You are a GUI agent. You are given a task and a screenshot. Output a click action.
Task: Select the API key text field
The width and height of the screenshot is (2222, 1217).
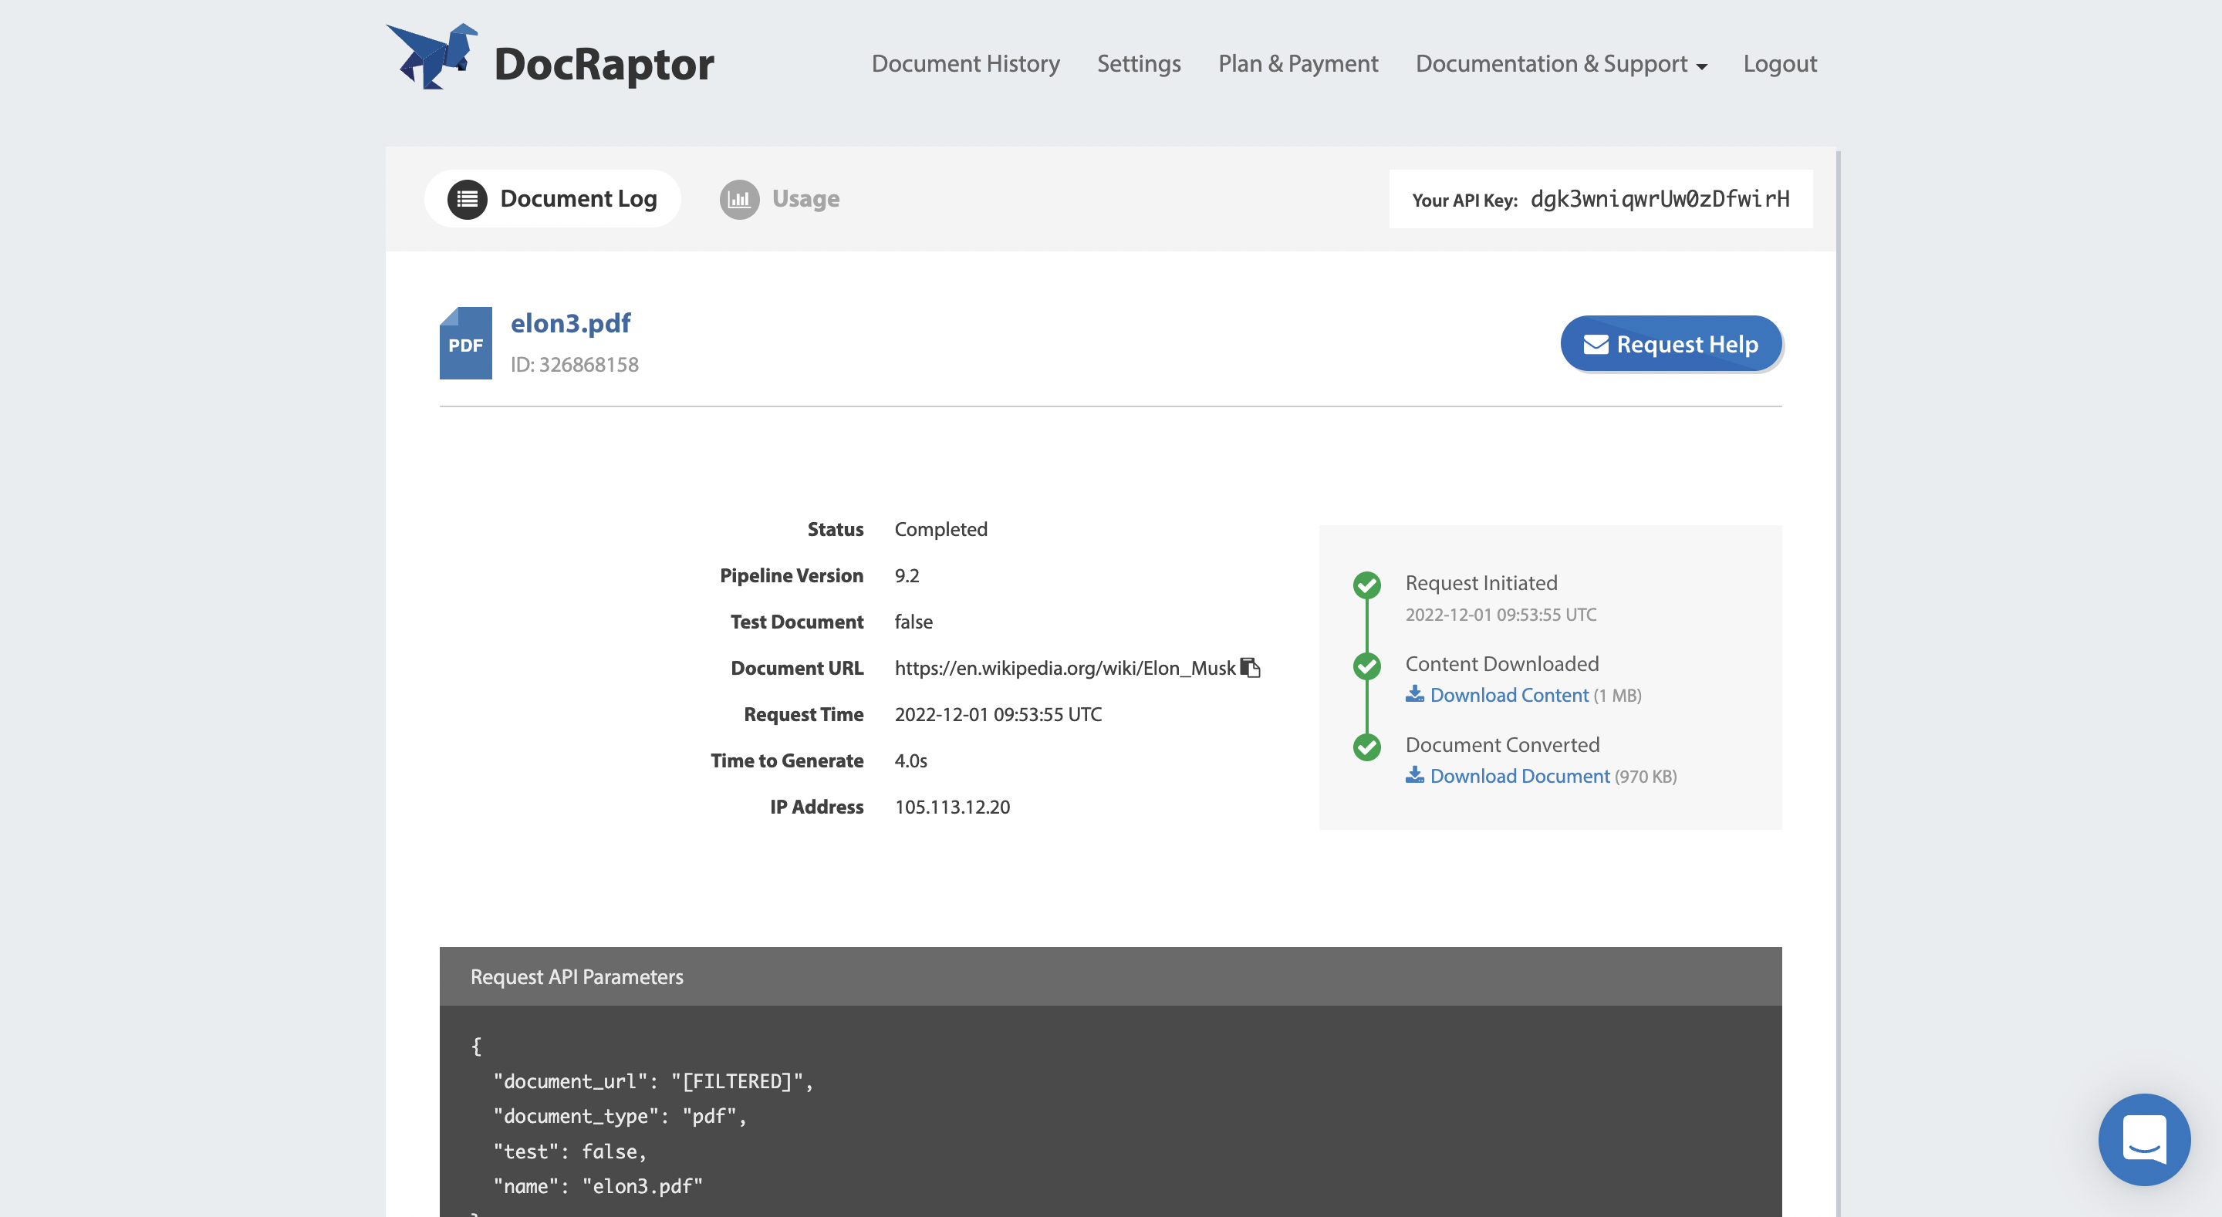[x=1659, y=198]
